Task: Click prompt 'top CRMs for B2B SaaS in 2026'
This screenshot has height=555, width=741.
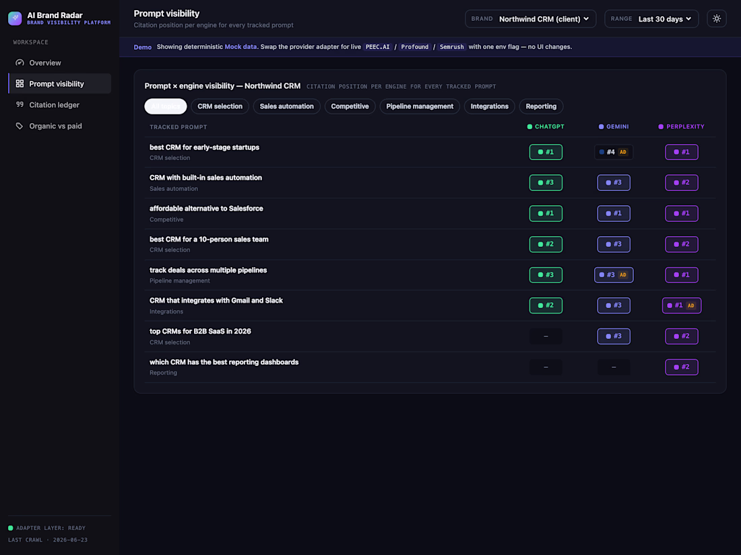Action: (x=200, y=331)
